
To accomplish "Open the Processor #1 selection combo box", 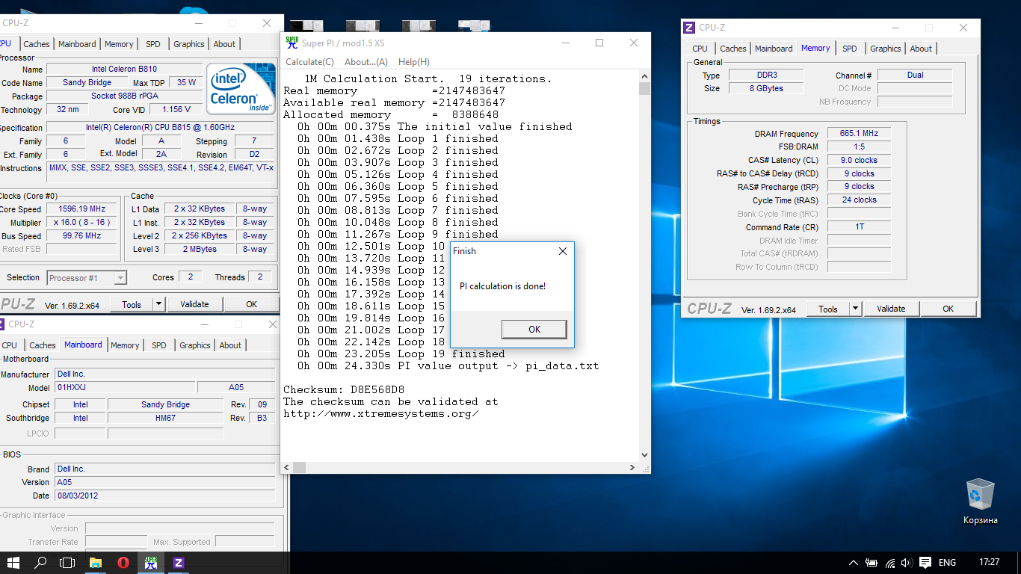I will (87, 278).
